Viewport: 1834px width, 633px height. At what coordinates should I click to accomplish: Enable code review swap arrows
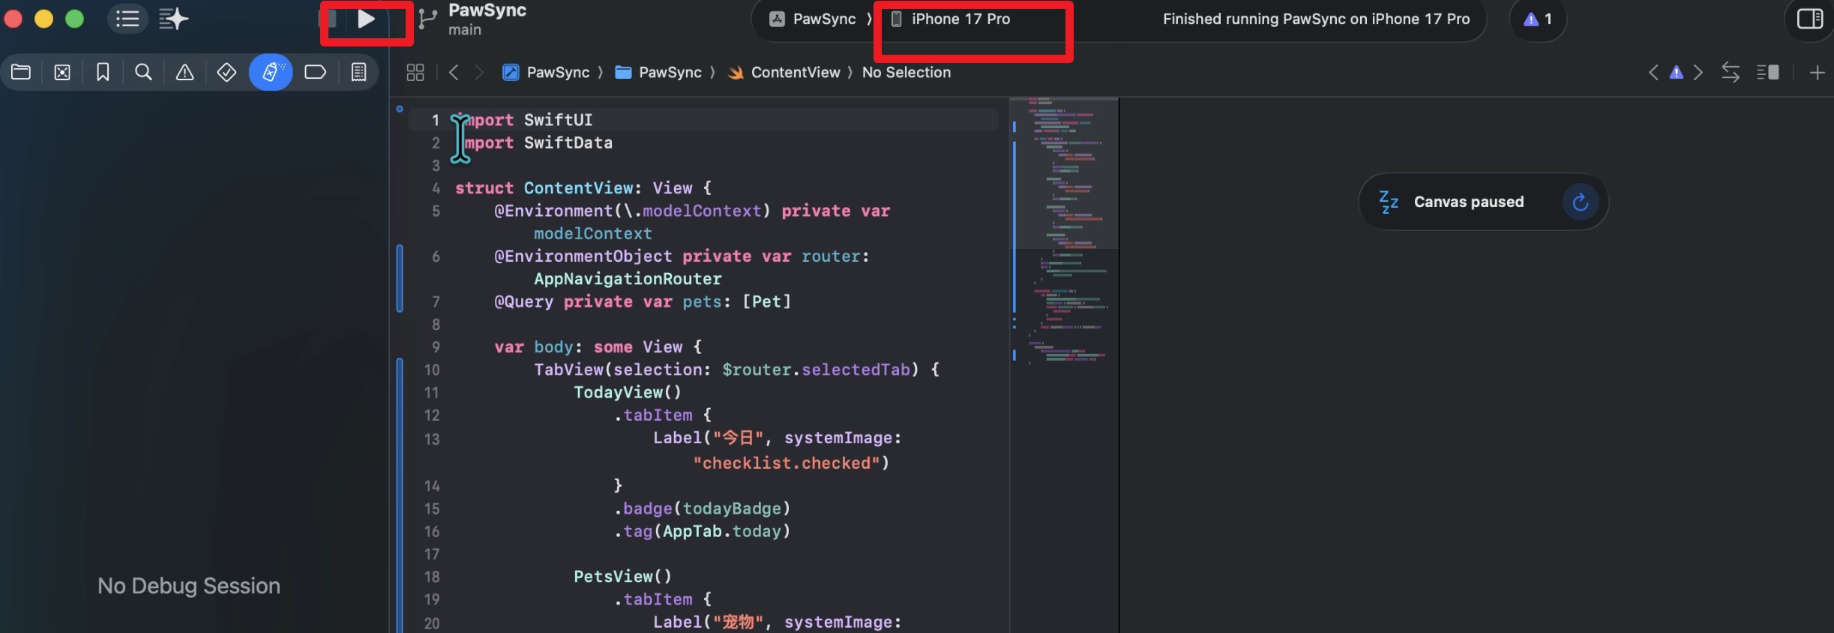point(1731,72)
